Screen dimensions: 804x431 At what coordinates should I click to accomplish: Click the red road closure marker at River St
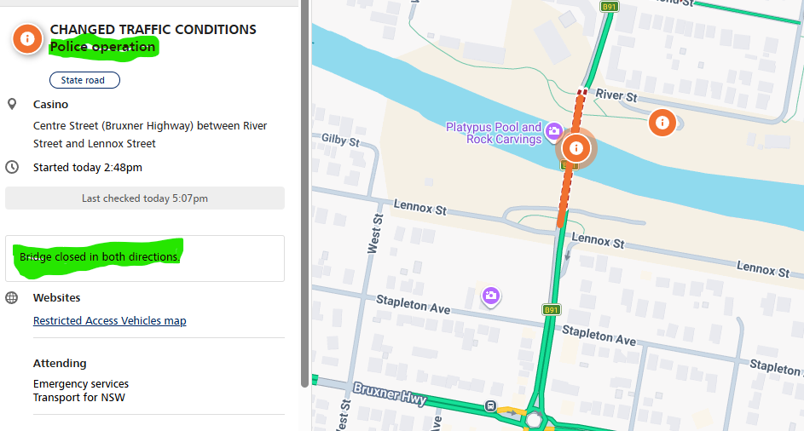[x=582, y=92]
